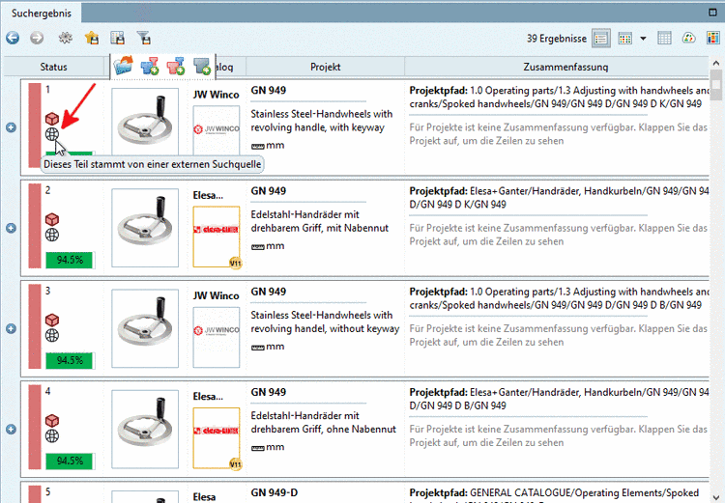Switch to detailed list view

pyautogui.click(x=601, y=39)
